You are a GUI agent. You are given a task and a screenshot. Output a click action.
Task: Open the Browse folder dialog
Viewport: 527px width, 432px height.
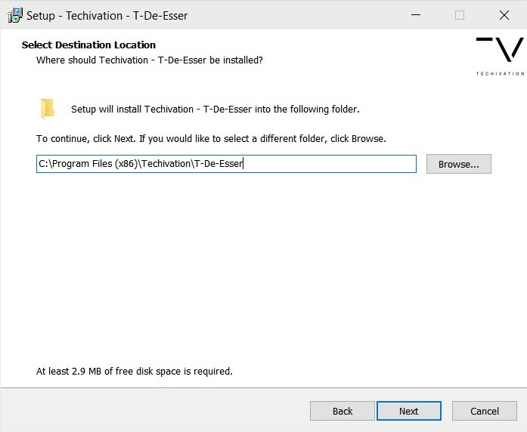(459, 164)
